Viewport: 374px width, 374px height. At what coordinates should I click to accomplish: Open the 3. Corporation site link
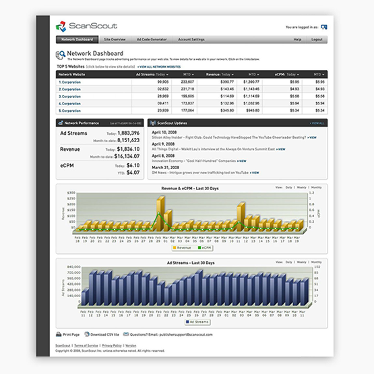coord(70,96)
